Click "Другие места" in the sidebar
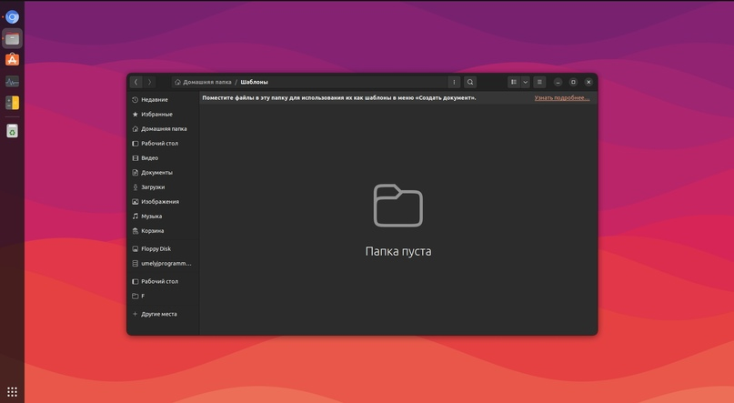This screenshot has width=734, height=403. pos(158,314)
